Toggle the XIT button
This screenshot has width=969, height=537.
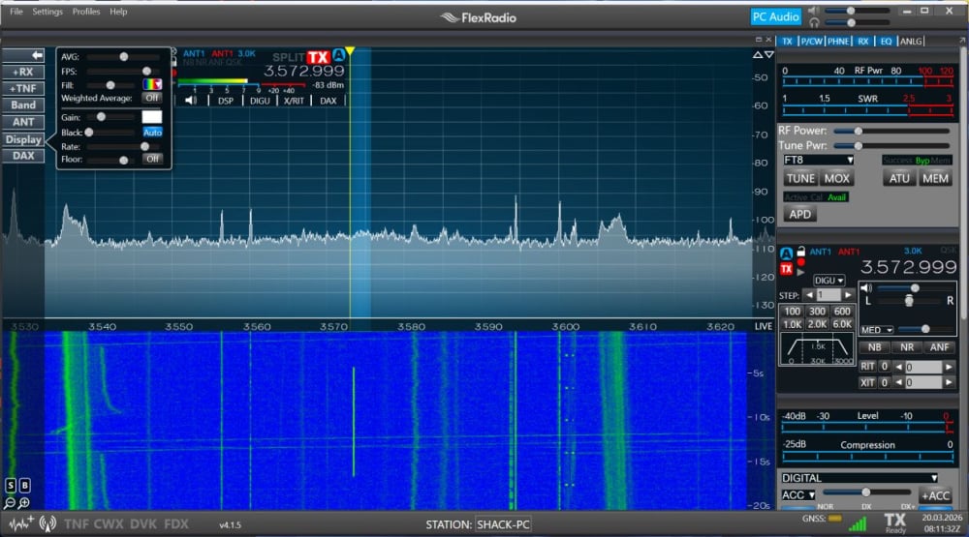click(x=867, y=383)
